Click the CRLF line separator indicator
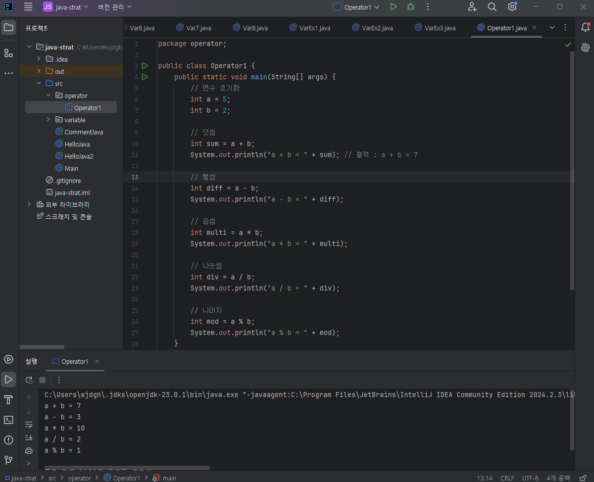 pyautogui.click(x=507, y=478)
